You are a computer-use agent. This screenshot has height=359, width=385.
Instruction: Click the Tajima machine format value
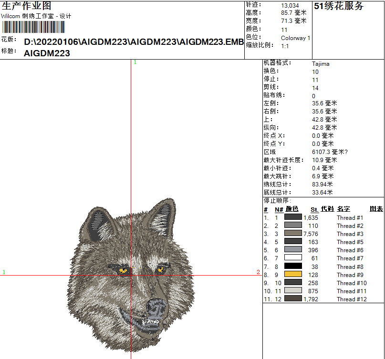tap(321, 63)
